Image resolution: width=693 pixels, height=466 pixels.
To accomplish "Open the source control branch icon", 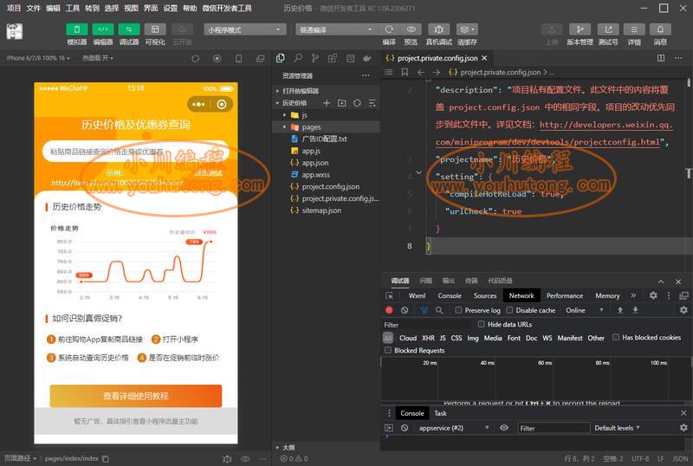I will (x=315, y=58).
